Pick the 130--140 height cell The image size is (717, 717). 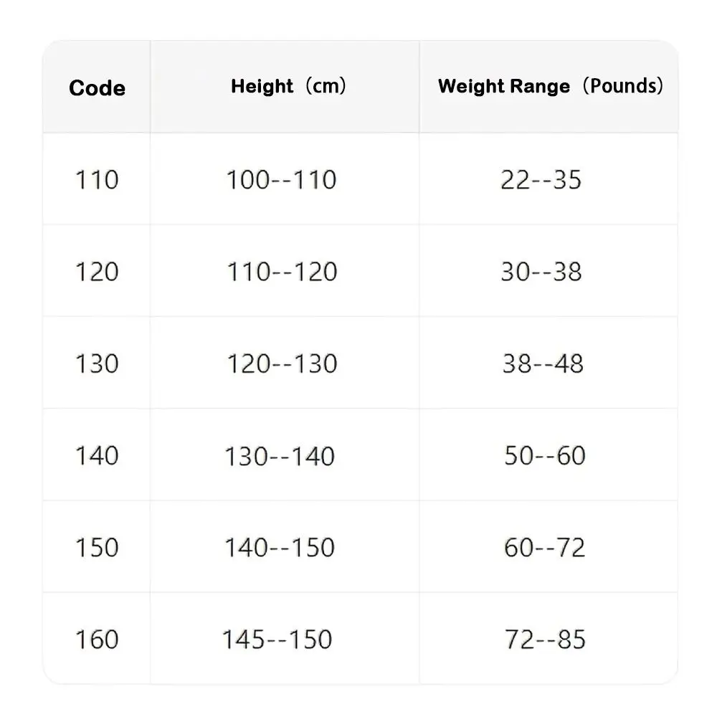pyautogui.click(x=280, y=456)
